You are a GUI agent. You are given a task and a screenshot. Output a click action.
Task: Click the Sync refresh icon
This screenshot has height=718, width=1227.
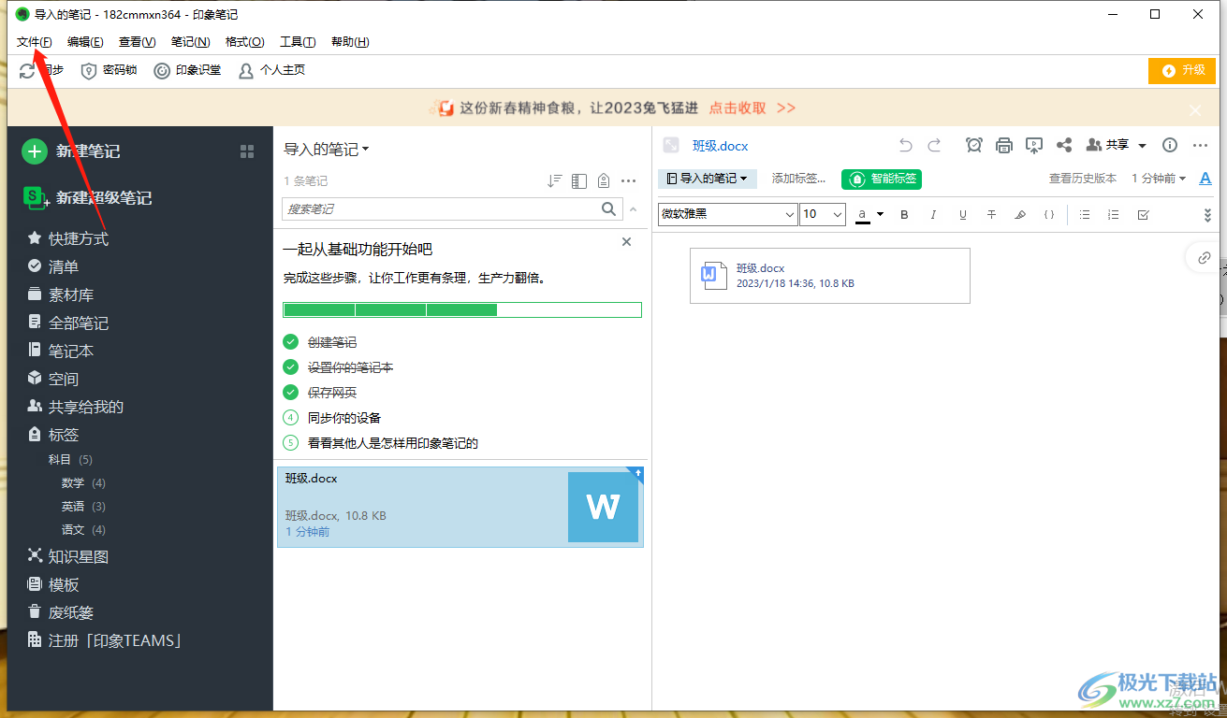click(26, 71)
